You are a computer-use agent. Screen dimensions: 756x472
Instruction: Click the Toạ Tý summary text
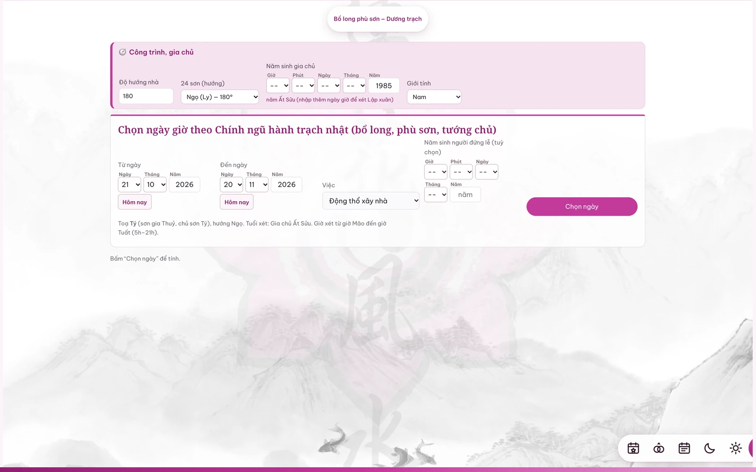252,228
